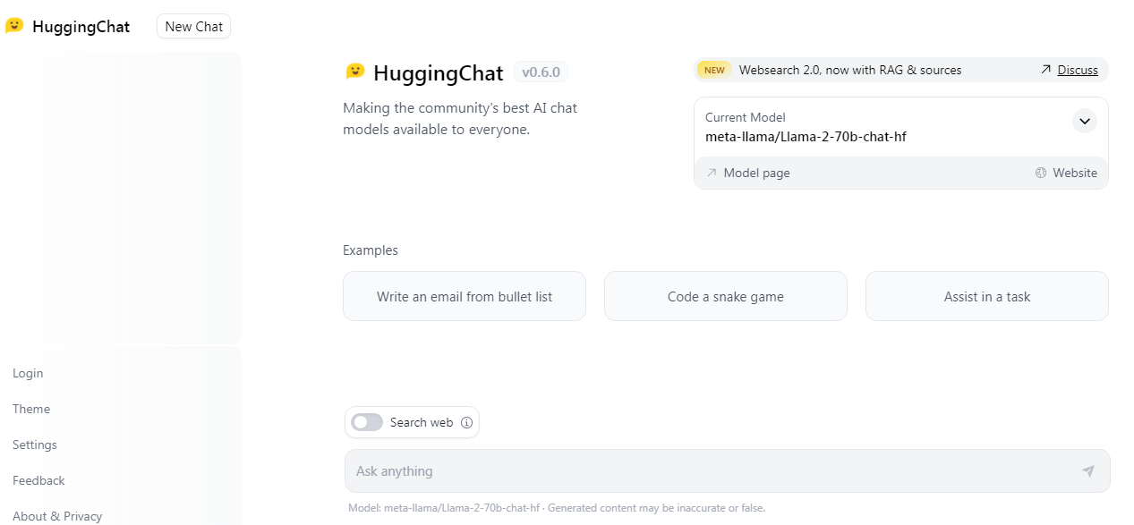Select 'Write an email from bullet list' example
Viewport: 1134px width, 525px height.
click(x=465, y=296)
